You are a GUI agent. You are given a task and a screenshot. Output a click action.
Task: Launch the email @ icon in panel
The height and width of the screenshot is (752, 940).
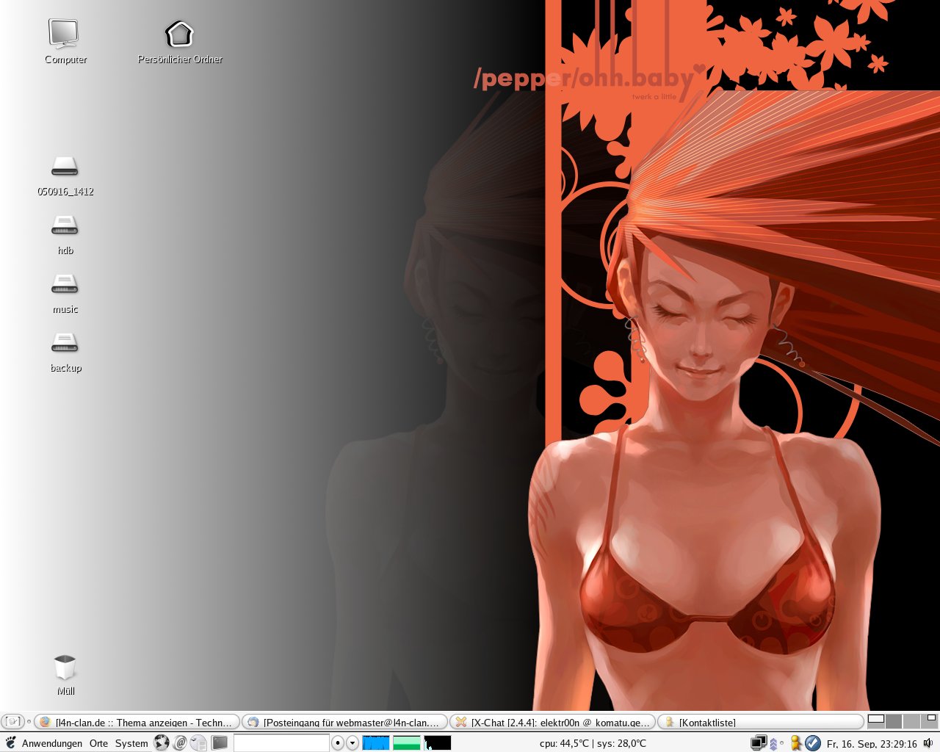tap(180, 743)
